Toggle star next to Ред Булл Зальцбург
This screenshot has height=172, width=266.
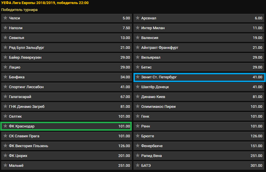click(x=5, y=47)
